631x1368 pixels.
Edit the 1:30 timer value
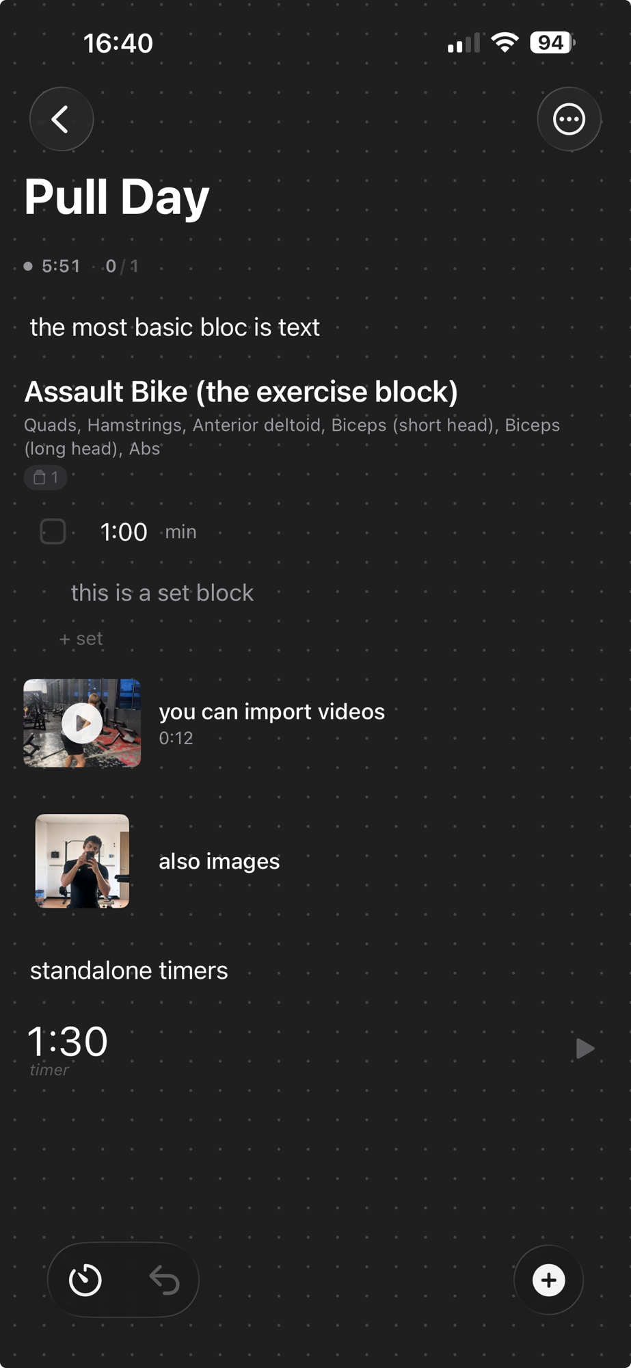pos(68,1042)
